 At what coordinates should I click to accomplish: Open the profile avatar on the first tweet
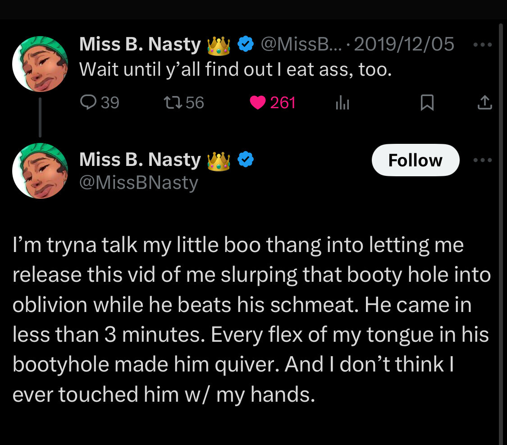click(40, 64)
